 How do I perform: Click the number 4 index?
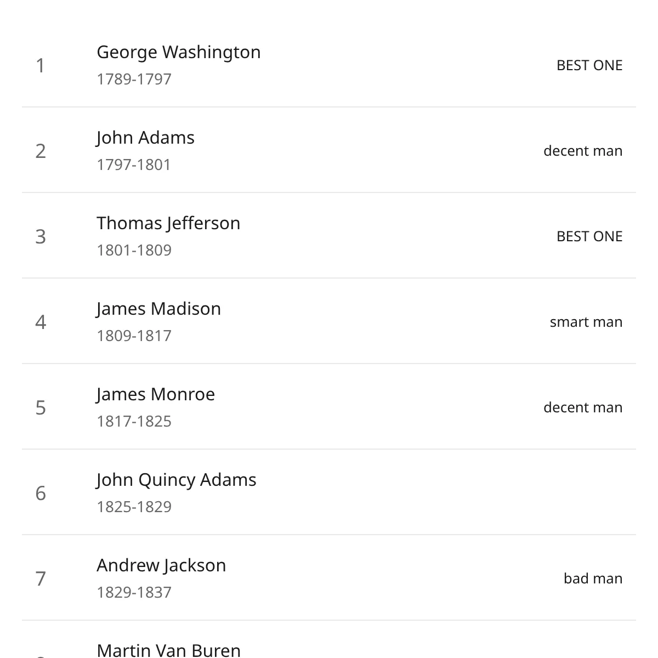pos(41,322)
